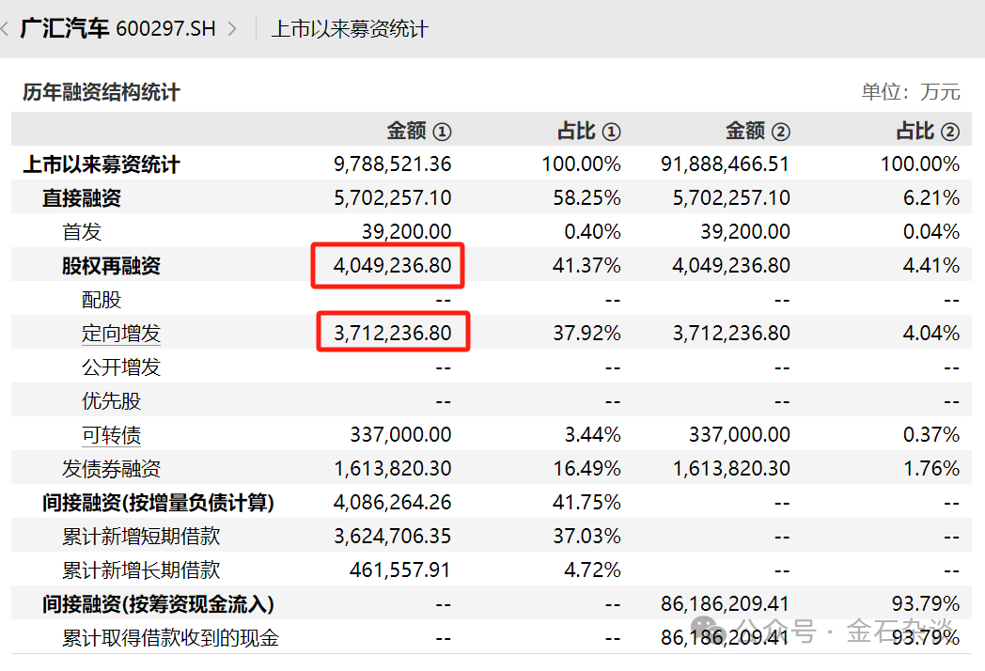Click the value 4,086,264.26

392,503
